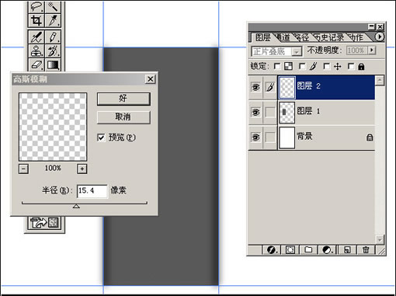Toggle link box beside 图层 1
396x296 pixels.
[x=270, y=112]
